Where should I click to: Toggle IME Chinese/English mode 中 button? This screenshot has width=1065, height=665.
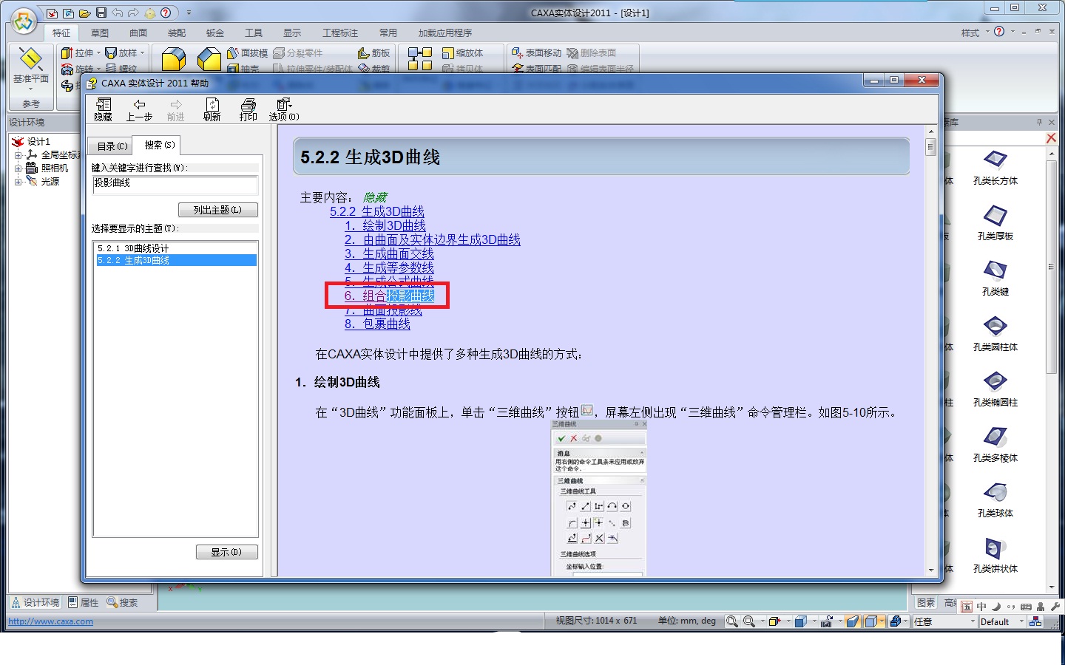981,607
